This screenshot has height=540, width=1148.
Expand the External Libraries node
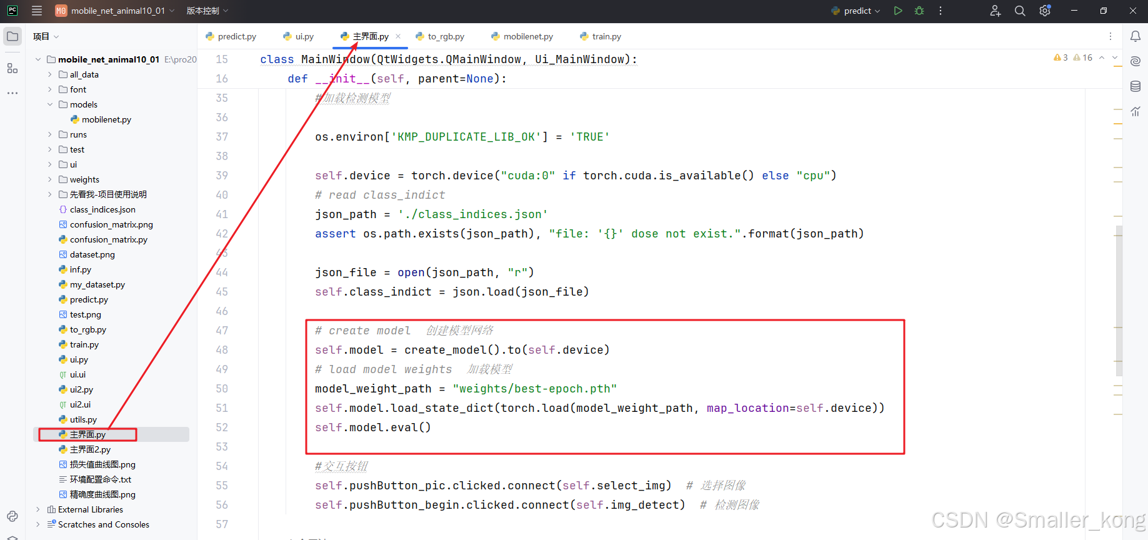click(38, 509)
